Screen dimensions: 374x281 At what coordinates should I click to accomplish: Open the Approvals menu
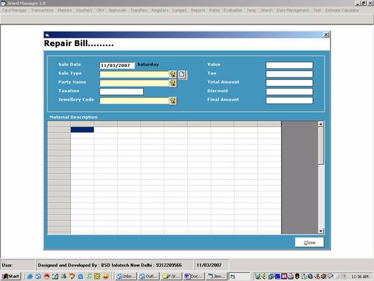(117, 10)
